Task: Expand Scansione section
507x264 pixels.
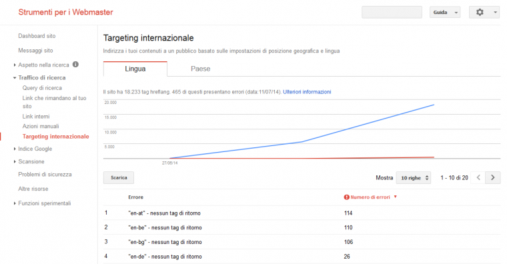Action: click(15, 161)
